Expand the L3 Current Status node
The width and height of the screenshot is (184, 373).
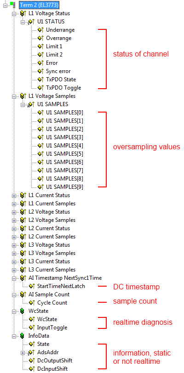(x=14, y=262)
